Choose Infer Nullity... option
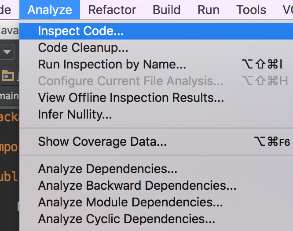The image size is (293, 231). pos(75,115)
